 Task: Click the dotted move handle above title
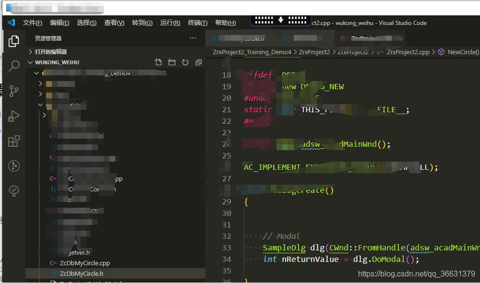(x=281, y=21)
